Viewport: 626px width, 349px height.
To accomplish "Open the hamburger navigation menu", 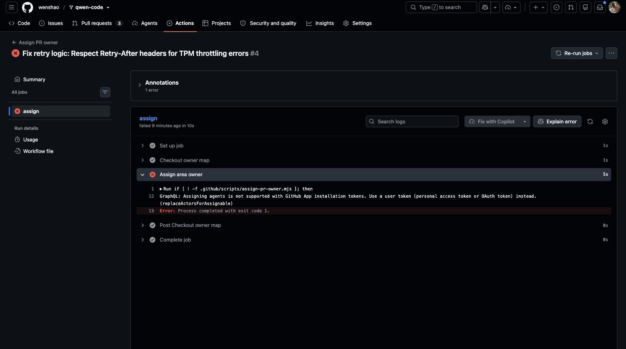I will [12, 7].
